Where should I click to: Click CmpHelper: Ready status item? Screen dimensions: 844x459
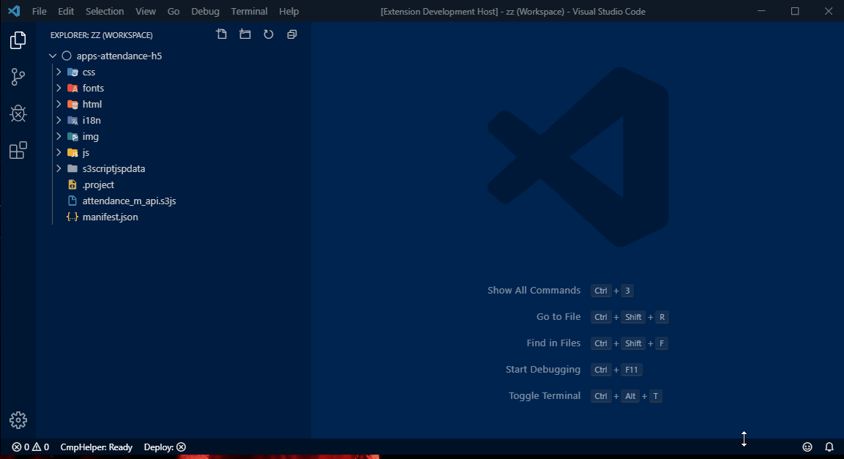click(97, 447)
